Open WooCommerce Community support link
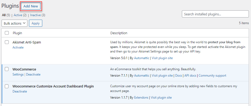The image size is (251, 106). [212, 76]
